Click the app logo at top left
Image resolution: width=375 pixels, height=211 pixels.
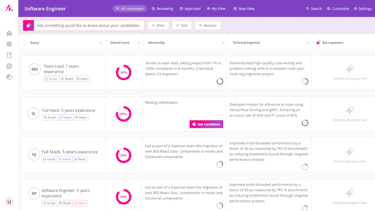pos(9,8)
